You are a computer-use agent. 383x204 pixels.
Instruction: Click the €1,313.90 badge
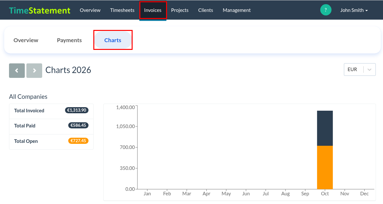click(77, 110)
